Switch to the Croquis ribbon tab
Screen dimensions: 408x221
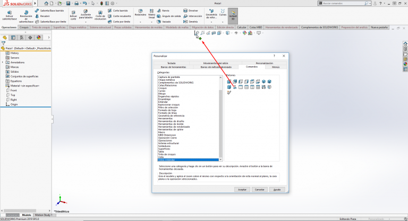pyautogui.click(x=24, y=27)
